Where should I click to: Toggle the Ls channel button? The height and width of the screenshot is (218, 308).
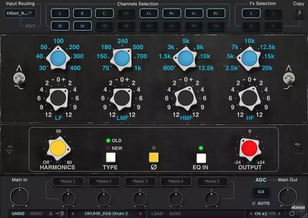tap(149, 13)
